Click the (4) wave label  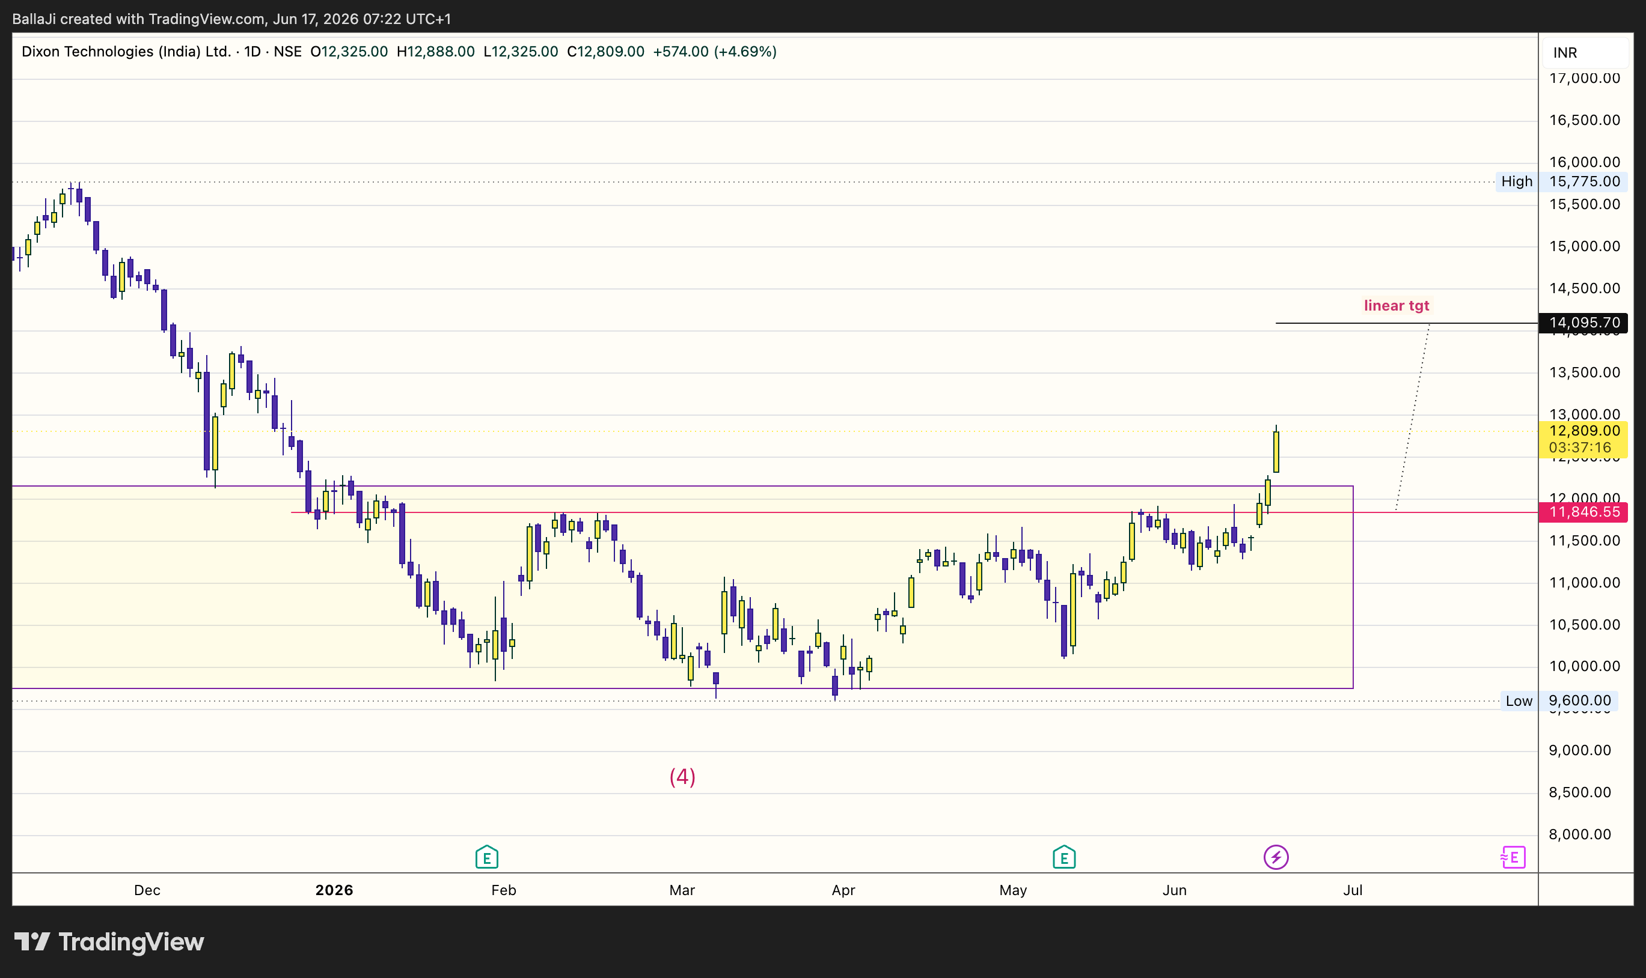682,777
